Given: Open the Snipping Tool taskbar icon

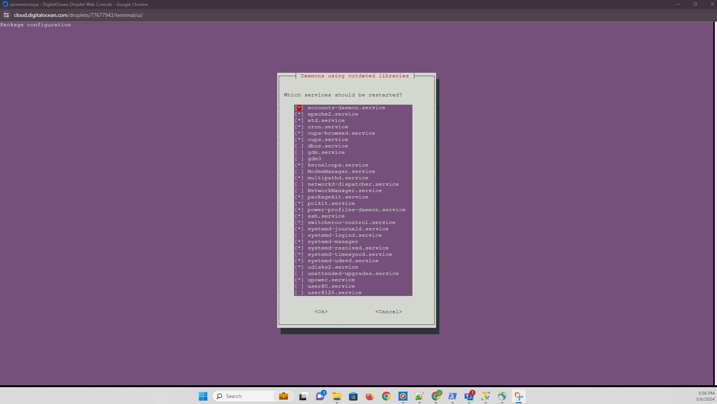Looking at the screenshot, I should (519, 396).
